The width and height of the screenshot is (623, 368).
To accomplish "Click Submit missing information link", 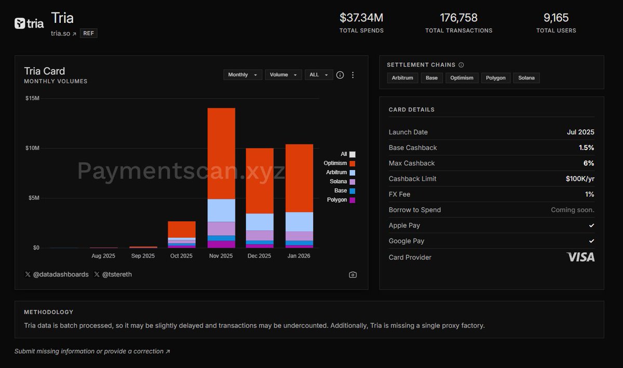I will click(x=92, y=351).
